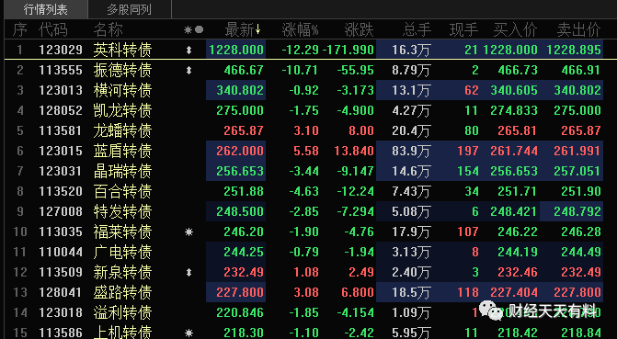Switch to the 行情列表 tab
This screenshot has height=339, width=617.
point(46,9)
